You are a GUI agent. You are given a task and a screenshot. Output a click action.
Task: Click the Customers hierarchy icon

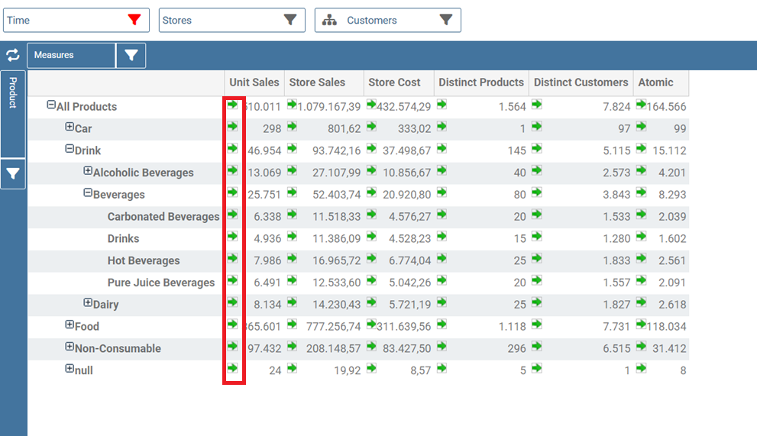pos(330,20)
